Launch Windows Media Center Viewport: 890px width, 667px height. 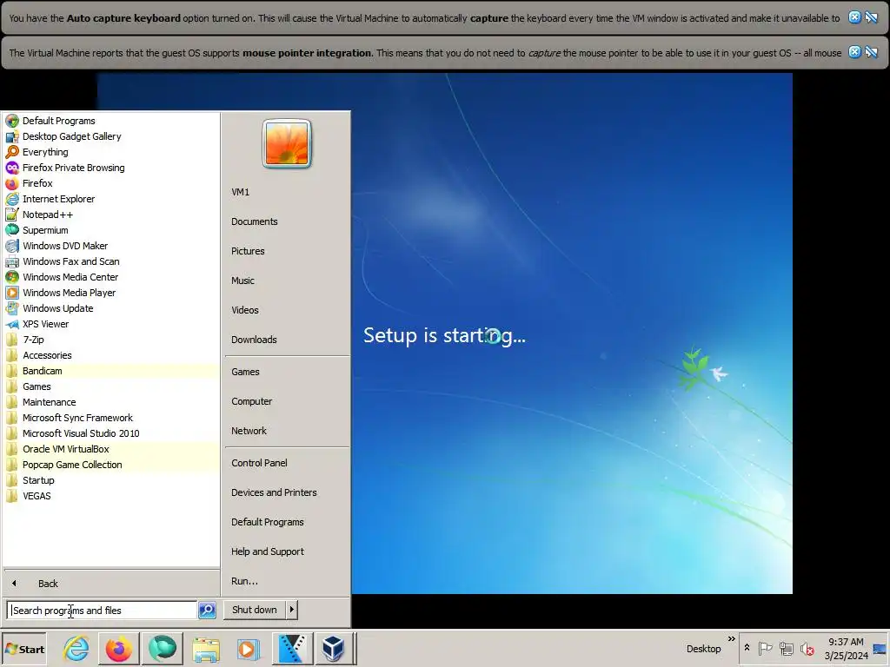110,277
